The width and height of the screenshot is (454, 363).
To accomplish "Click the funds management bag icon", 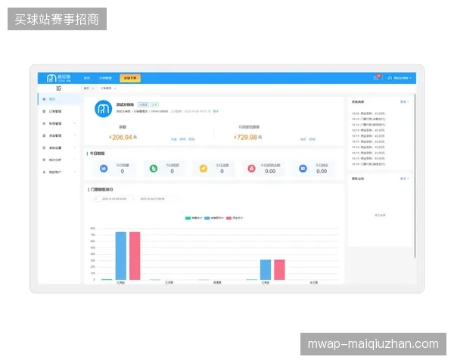I will tap(44, 135).
